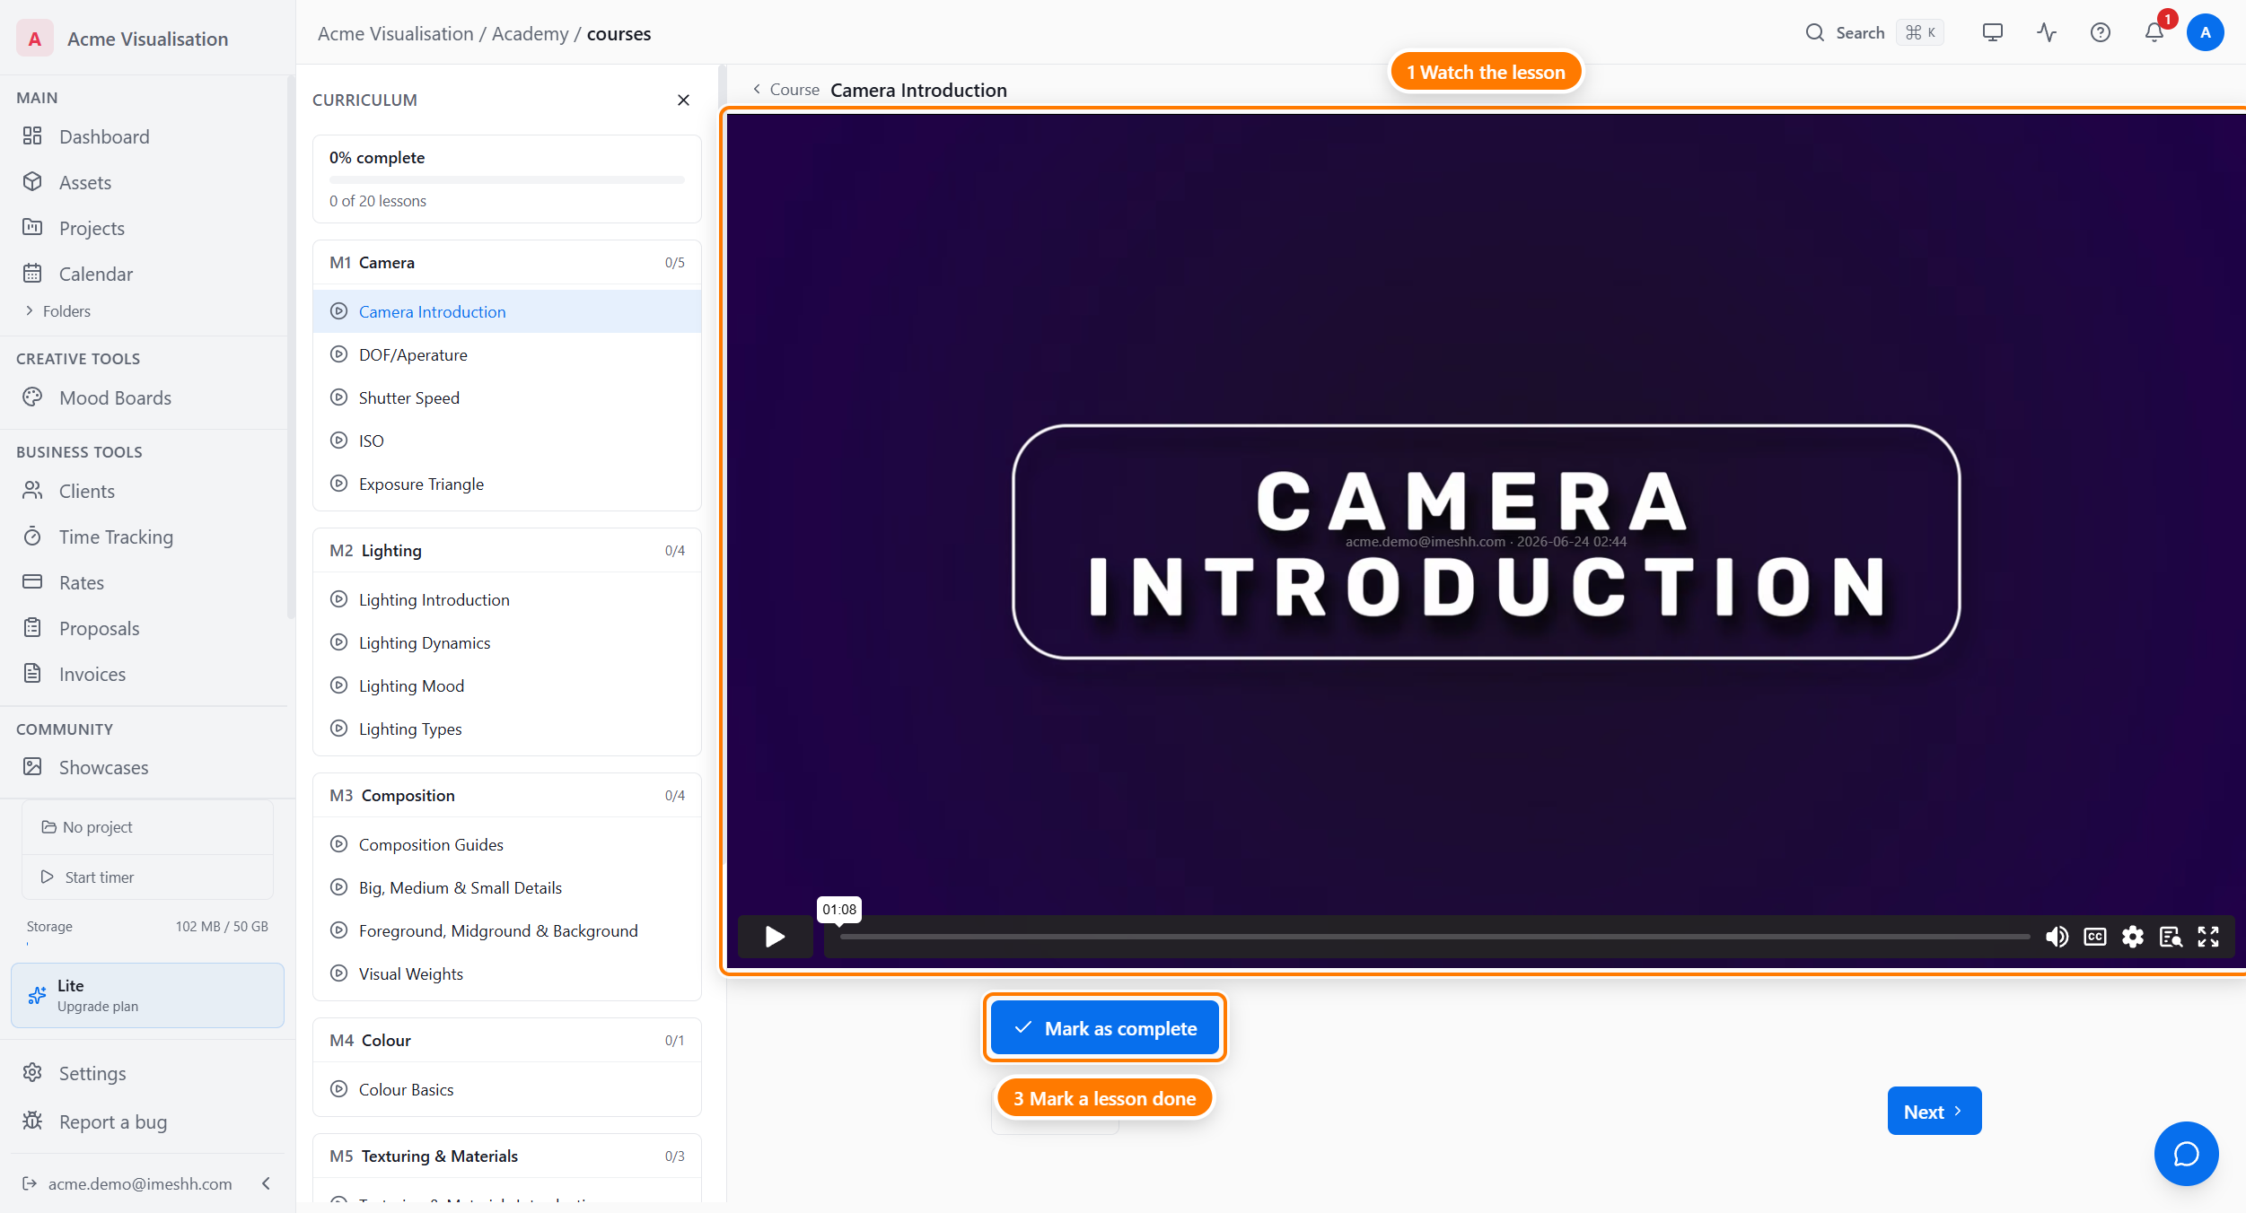
Task: Open the Composition Guides lesson
Action: (506, 844)
